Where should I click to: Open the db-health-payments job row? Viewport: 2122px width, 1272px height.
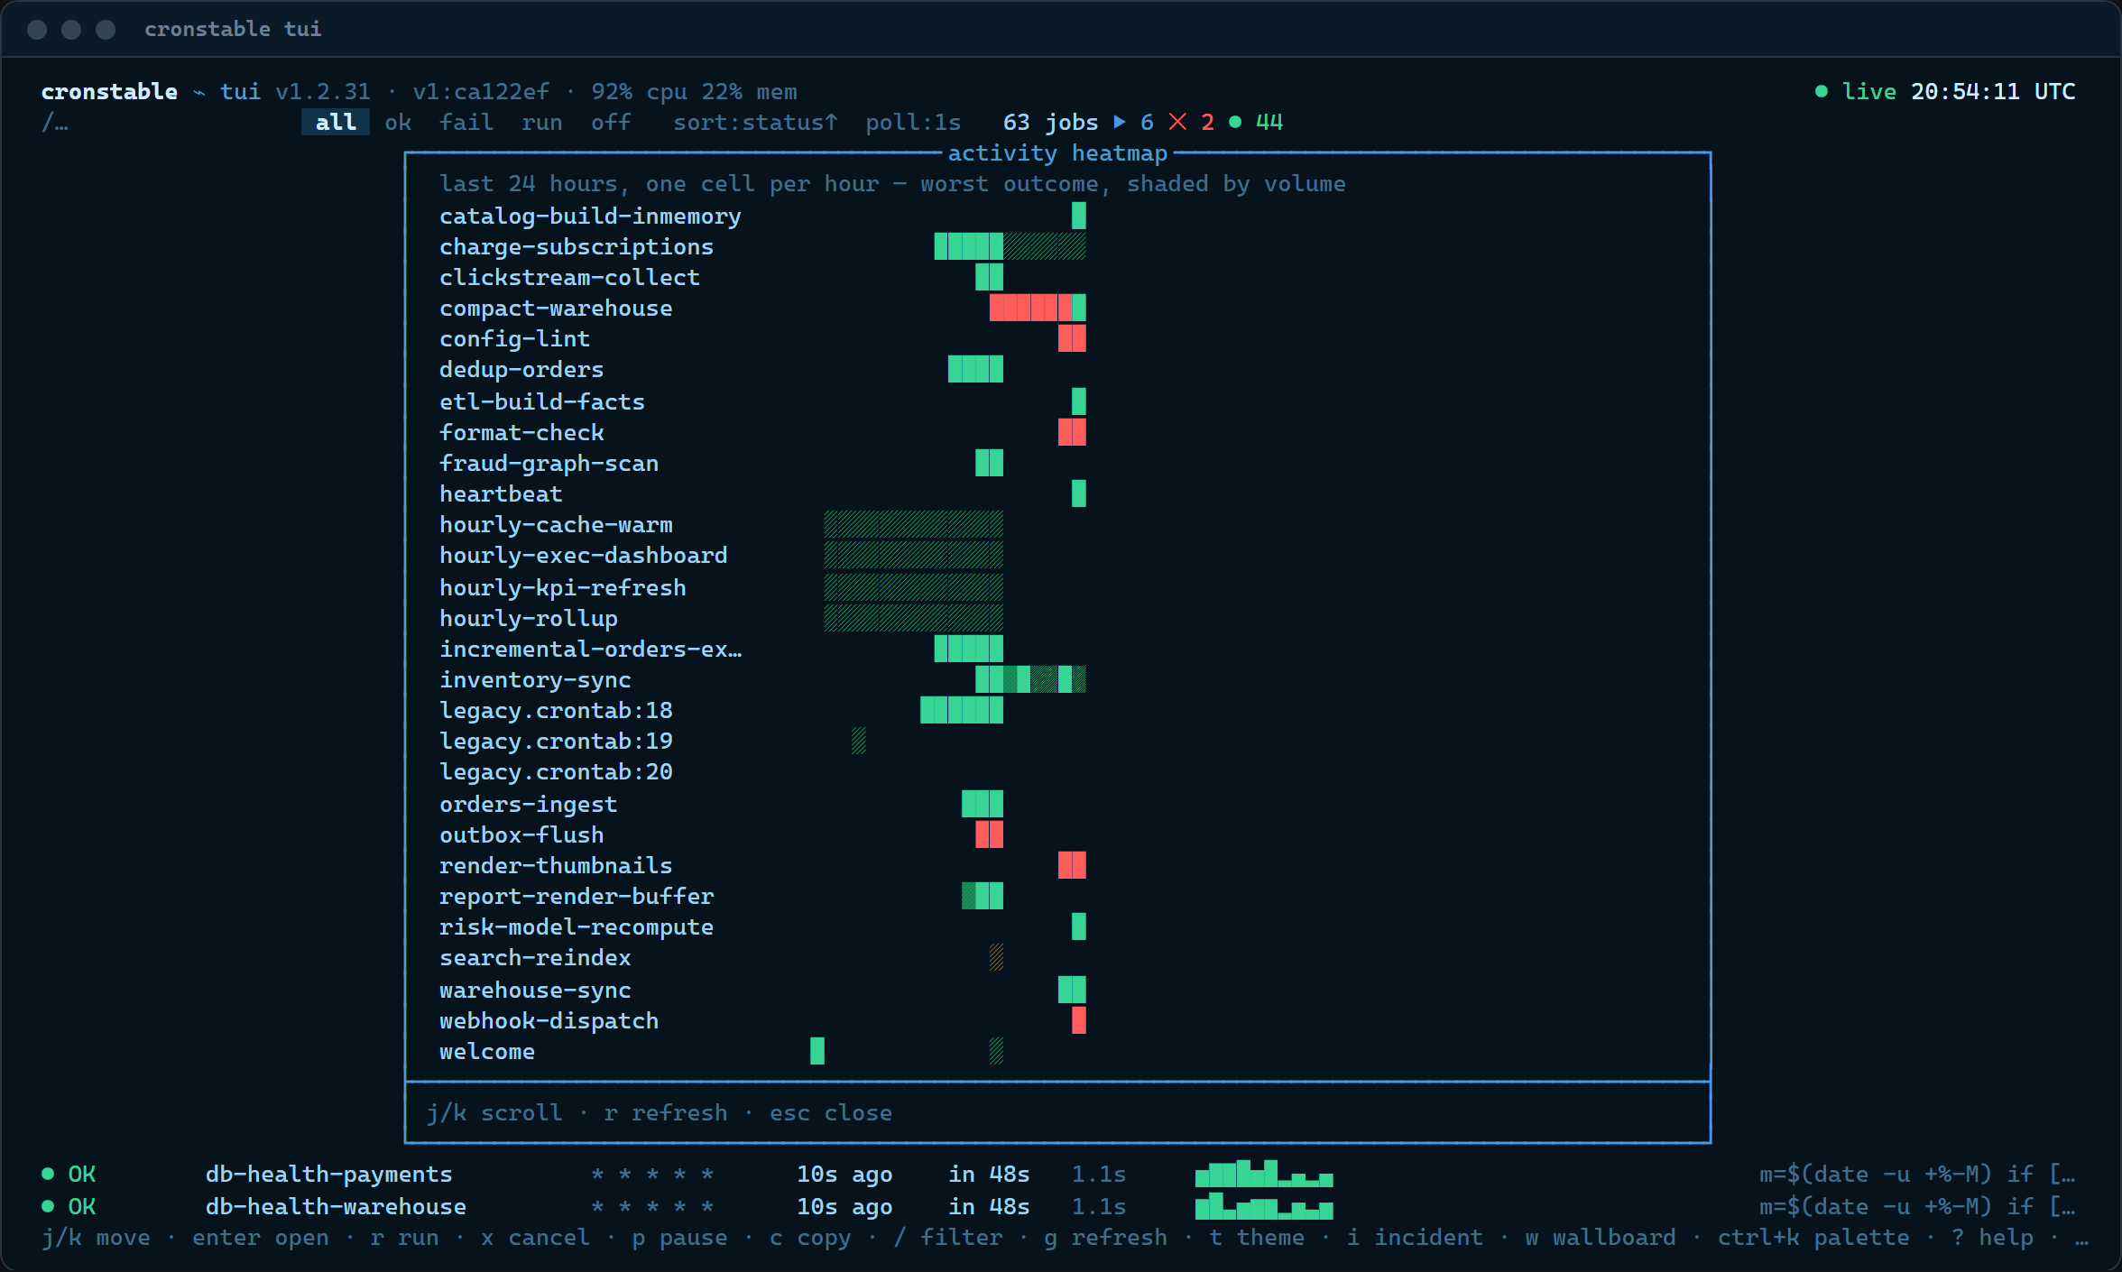[1059, 1174]
